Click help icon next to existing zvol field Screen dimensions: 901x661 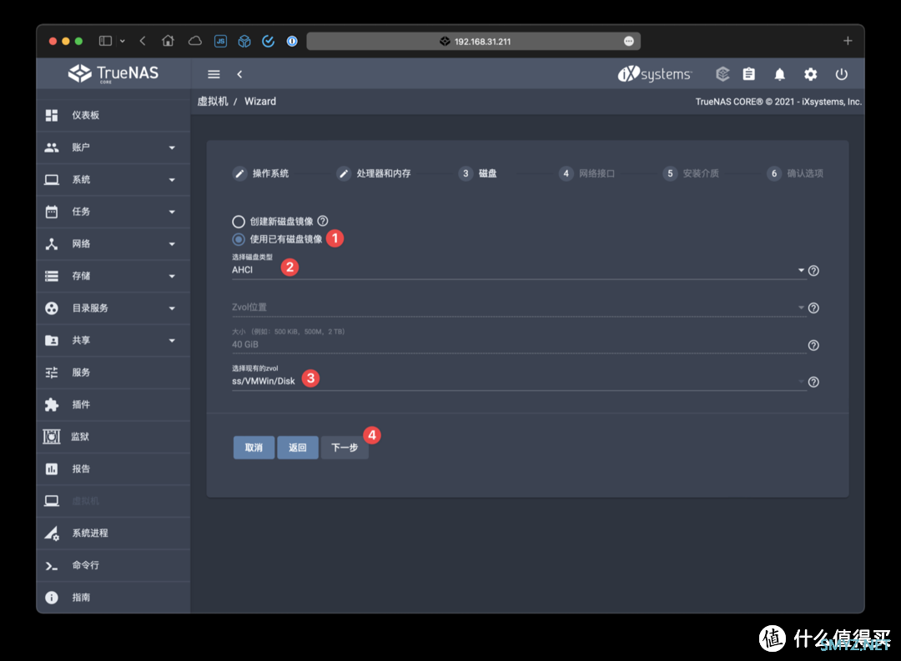(813, 382)
